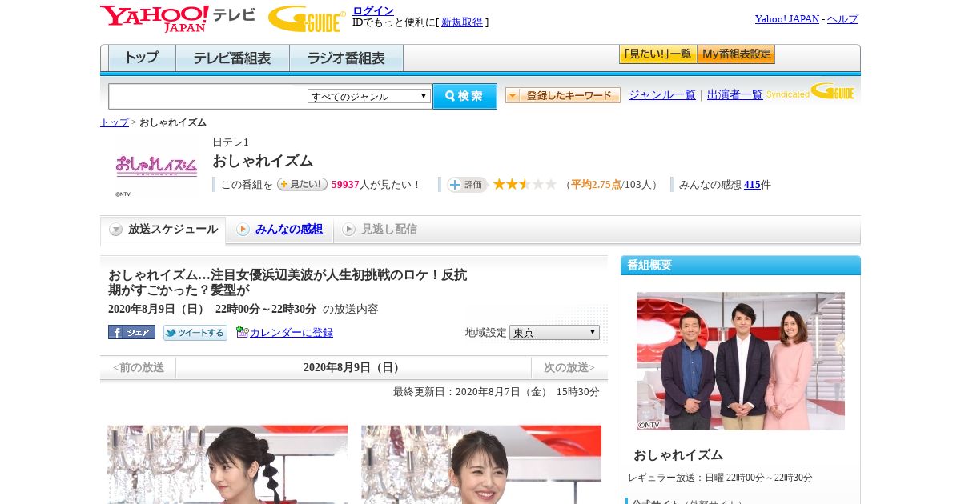Viewport: 961px width, 504px height.
Task: Add program with 見たい! button
Action: [x=302, y=184]
